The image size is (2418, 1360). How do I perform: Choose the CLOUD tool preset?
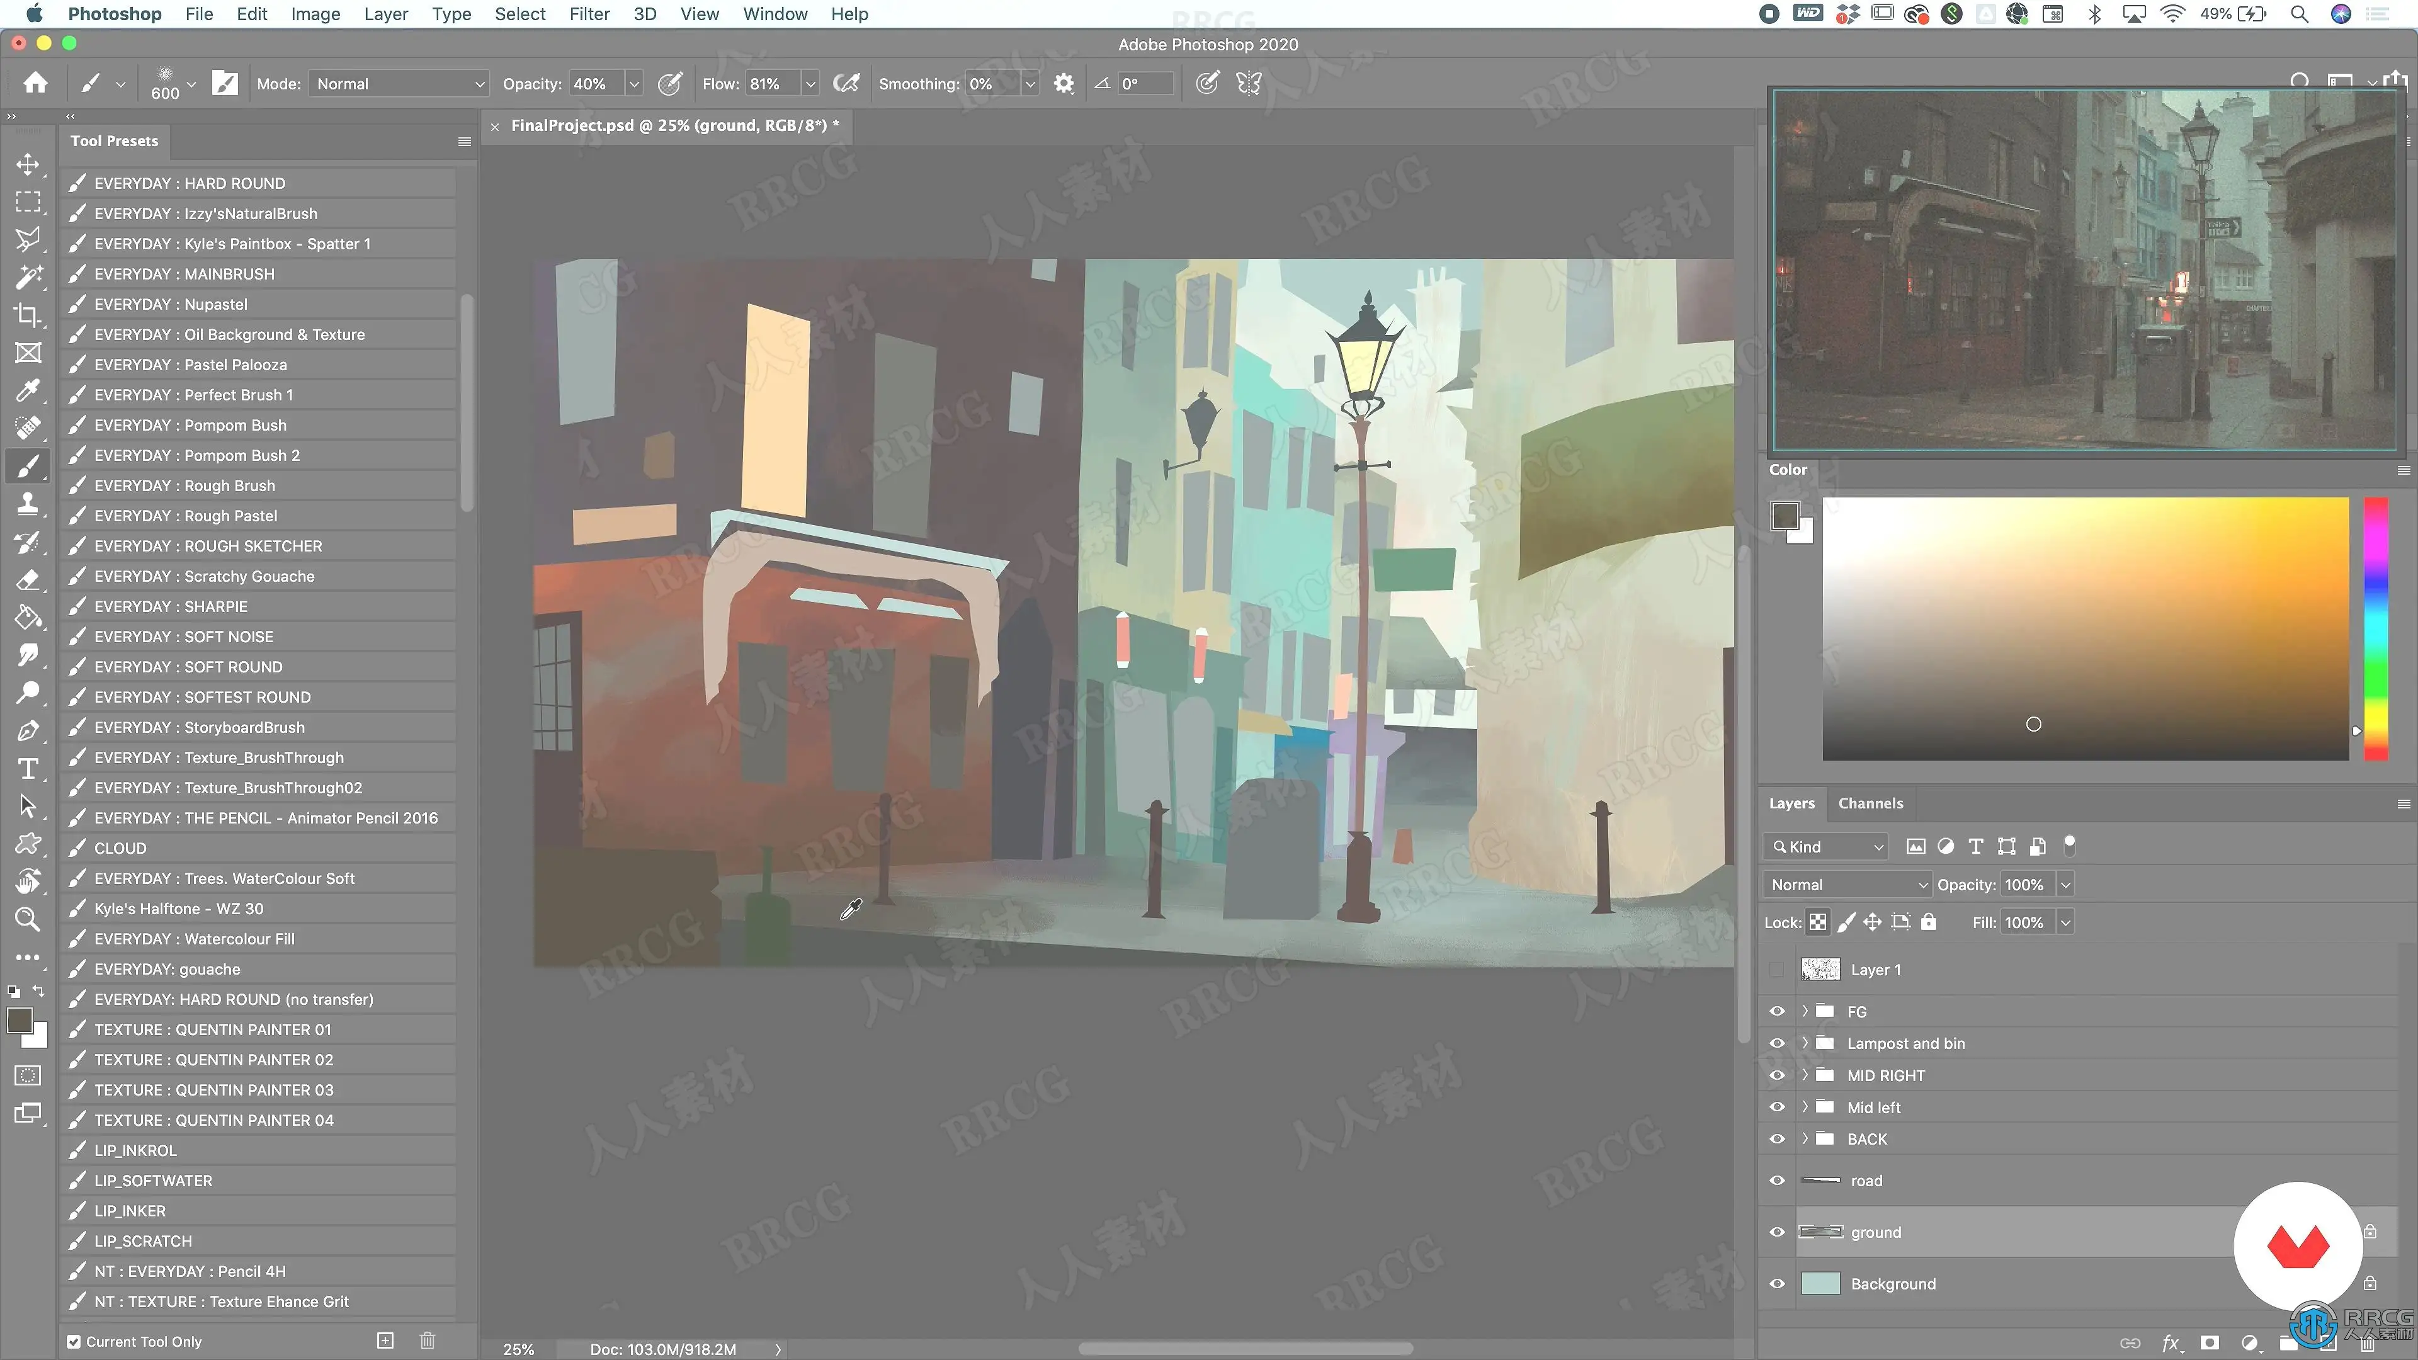pyautogui.click(x=120, y=849)
